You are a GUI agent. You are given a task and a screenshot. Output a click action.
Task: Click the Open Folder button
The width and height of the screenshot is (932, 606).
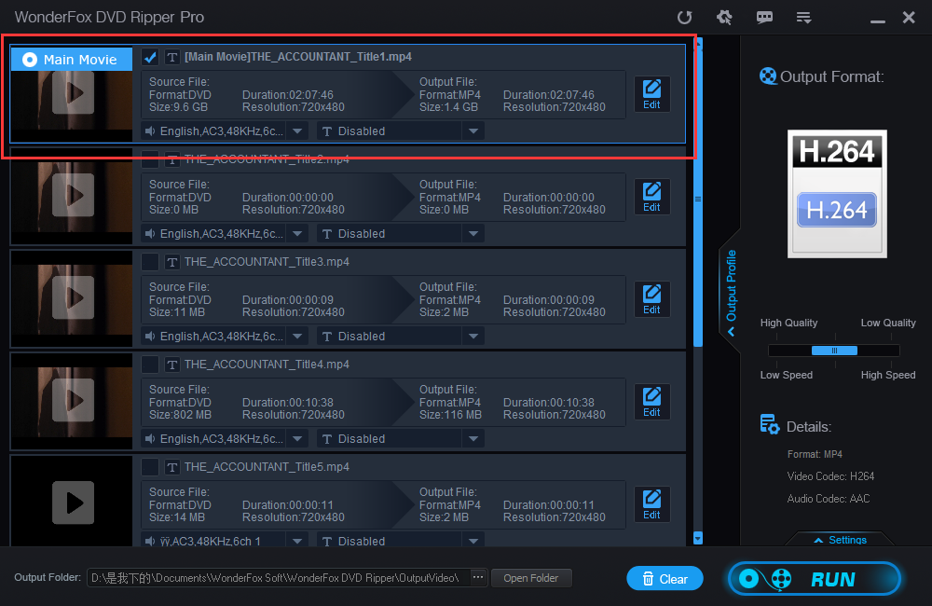[x=531, y=578]
